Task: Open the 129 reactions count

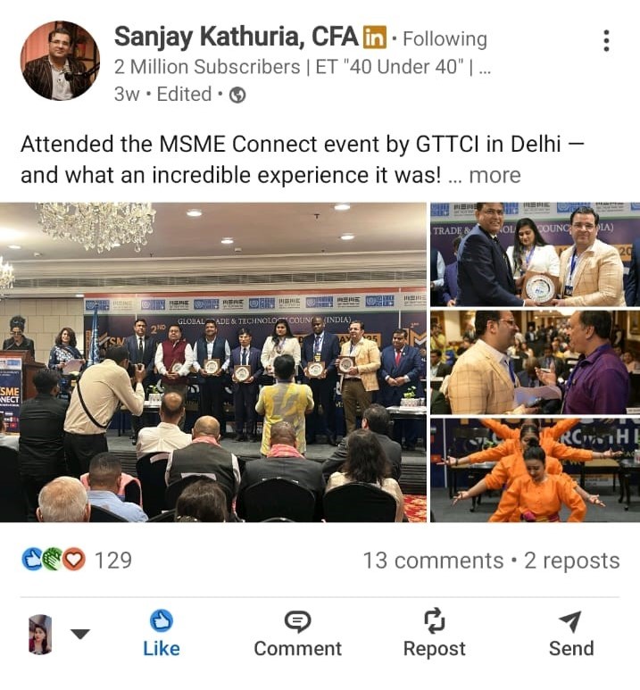Action: point(113,561)
